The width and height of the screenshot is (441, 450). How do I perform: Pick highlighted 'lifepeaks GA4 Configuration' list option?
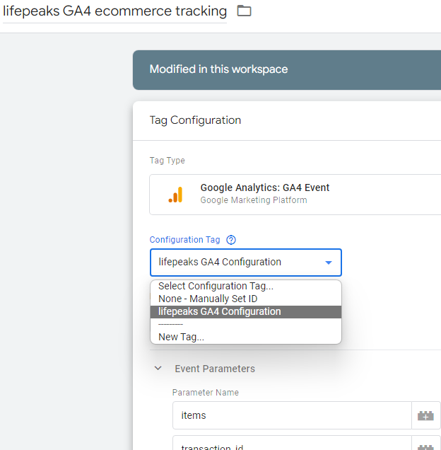220,312
